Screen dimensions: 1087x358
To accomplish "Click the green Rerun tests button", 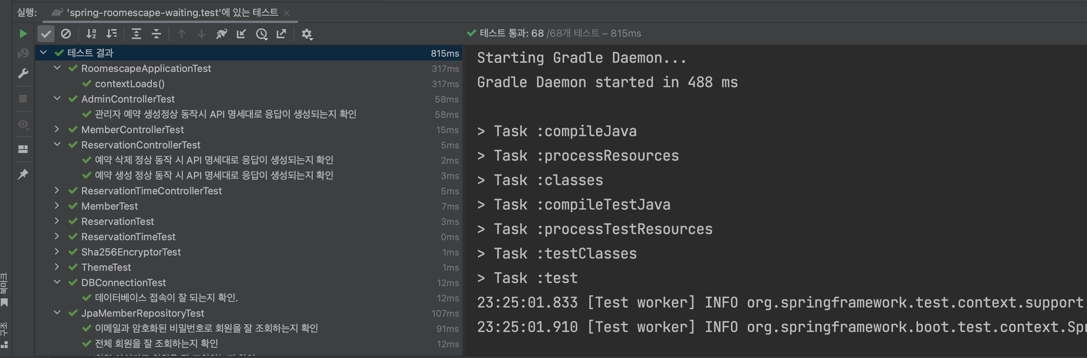I will tap(23, 34).
